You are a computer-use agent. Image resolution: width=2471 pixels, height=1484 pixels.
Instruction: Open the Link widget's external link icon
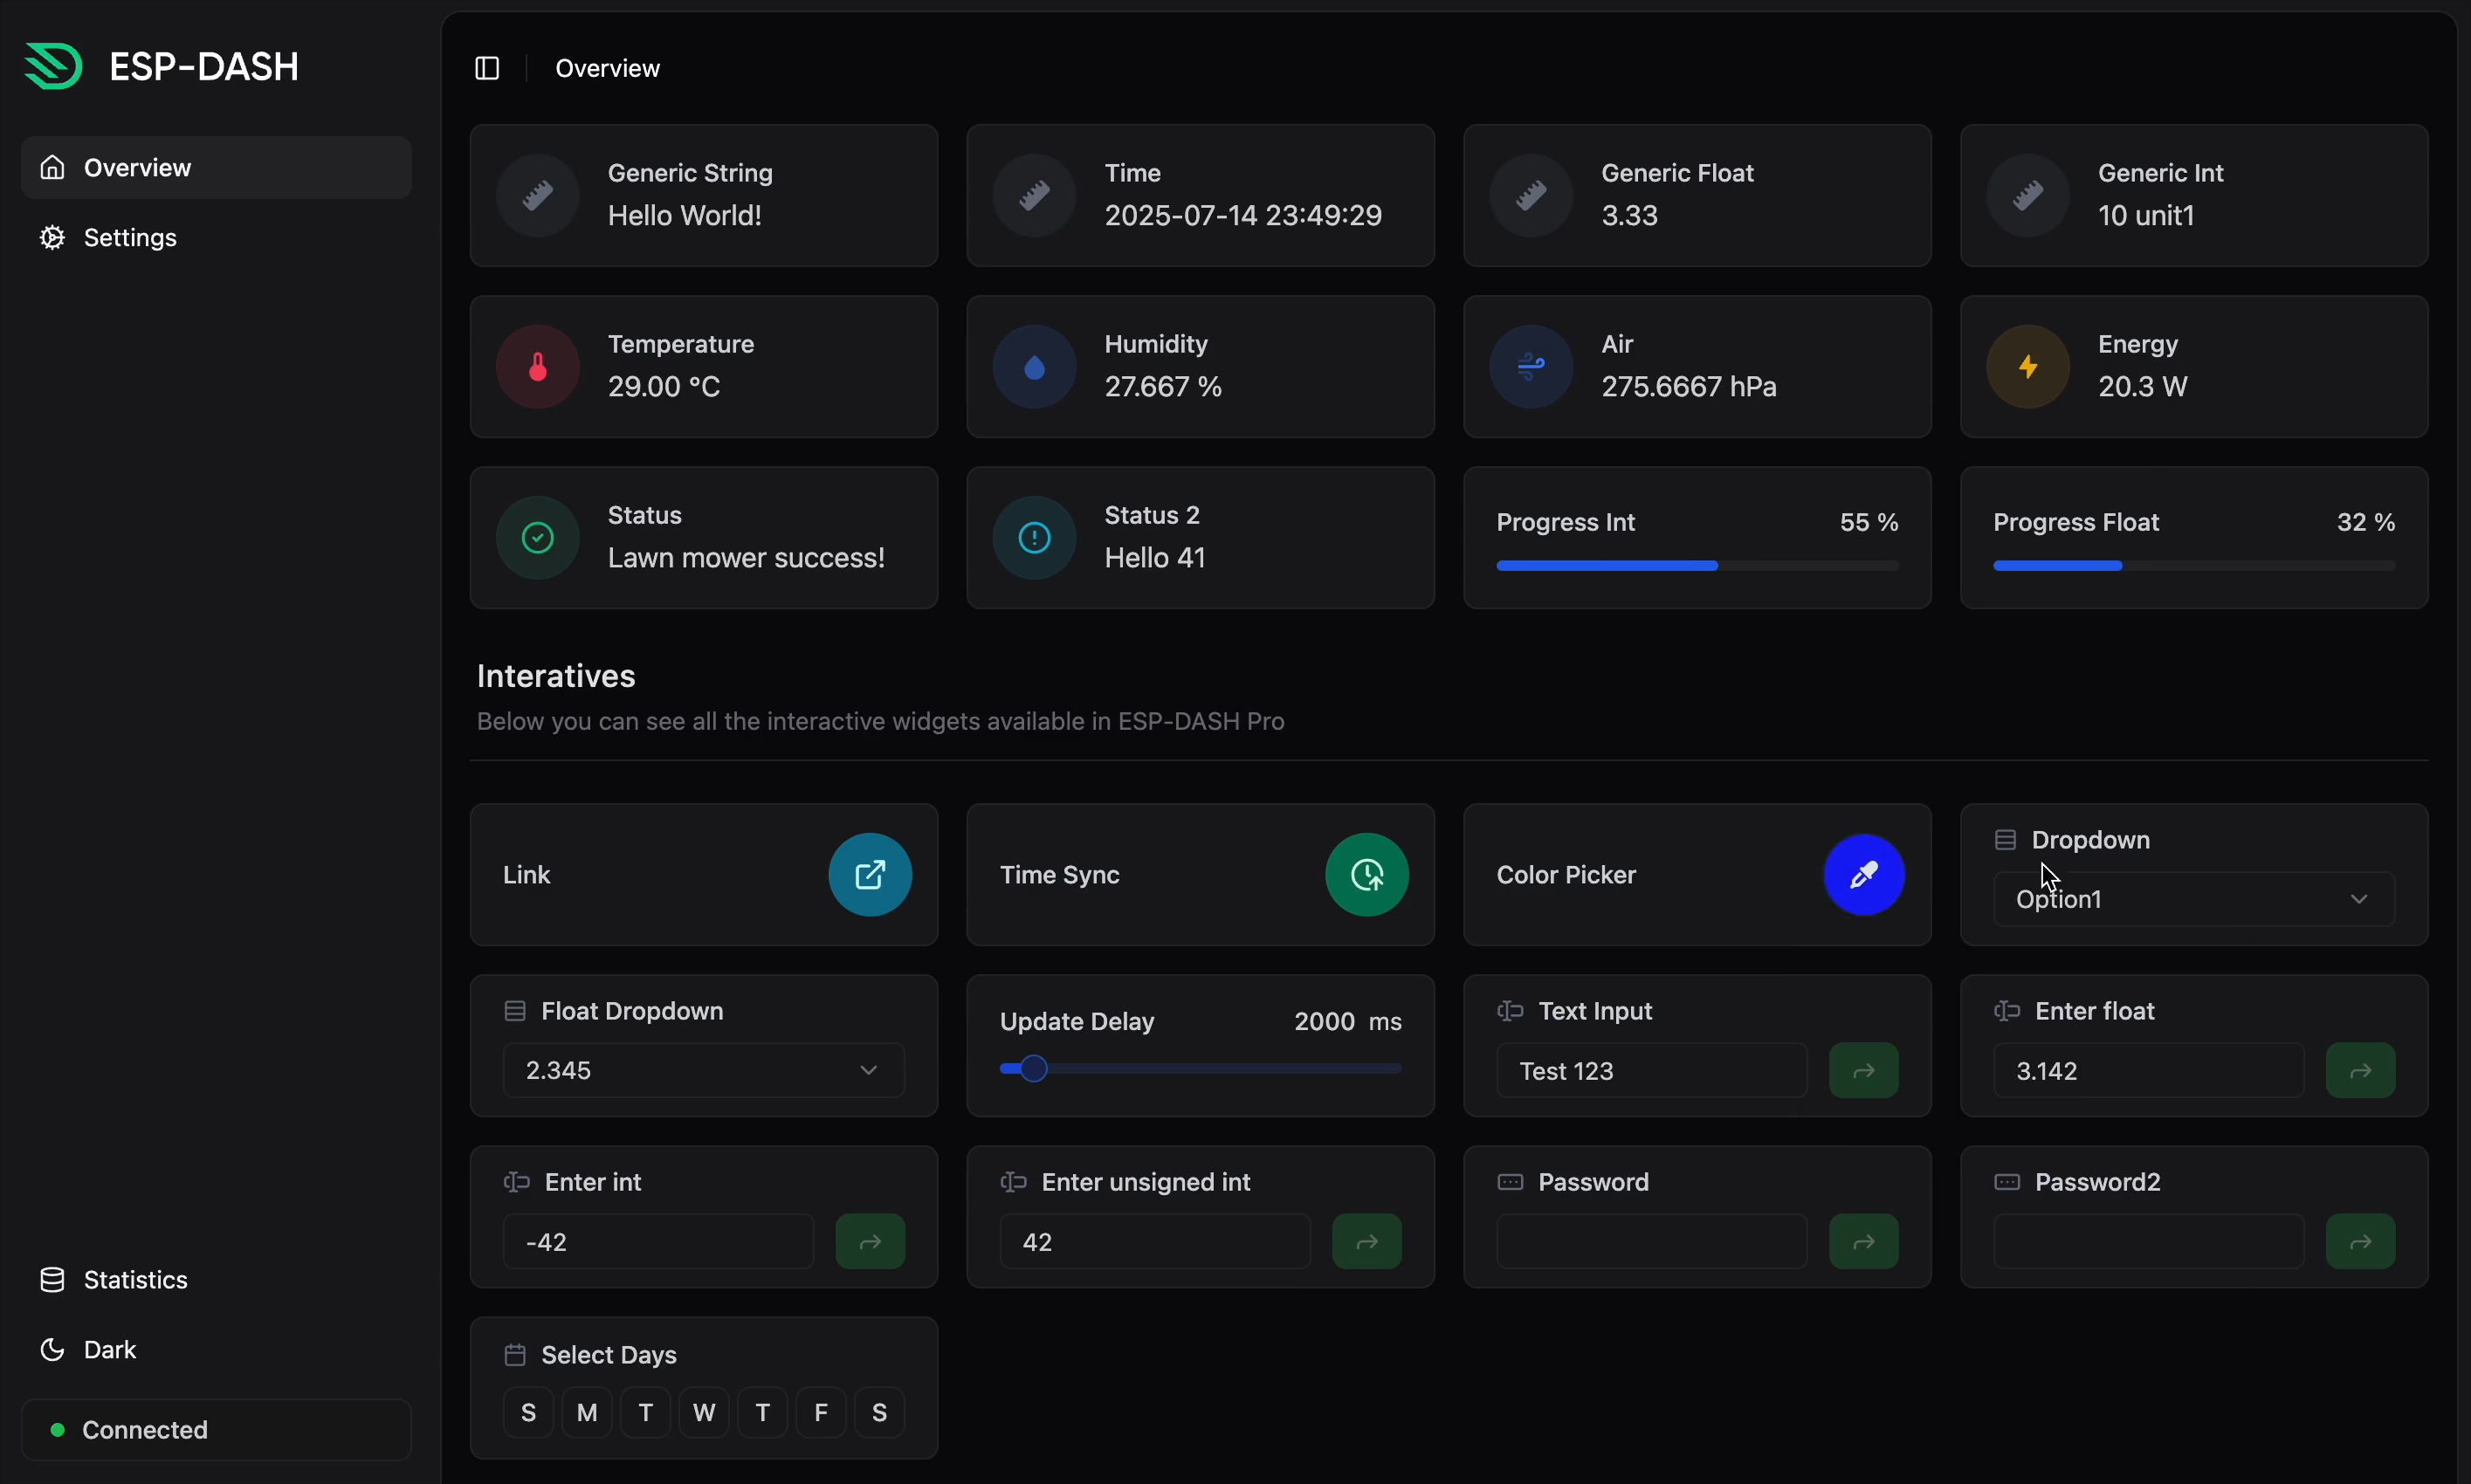(x=868, y=874)
